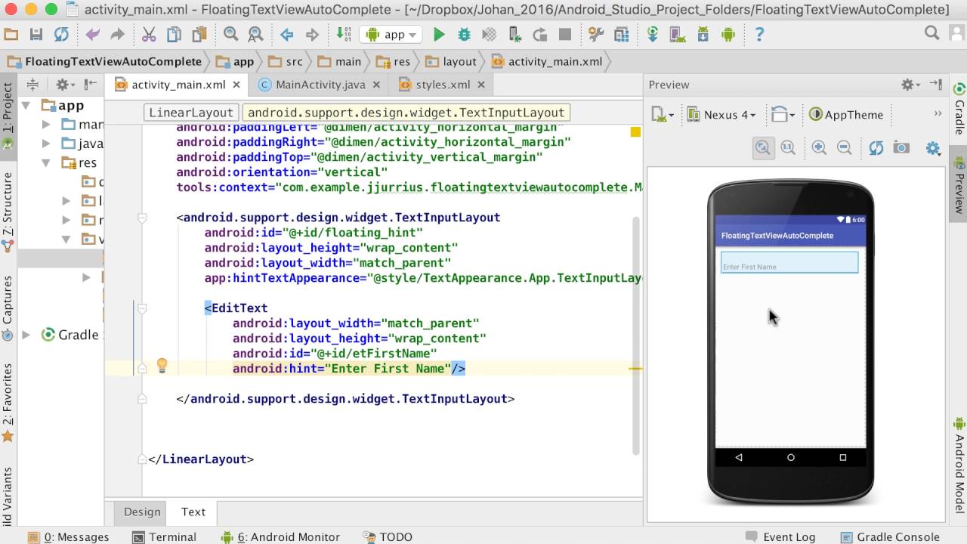Collapse the res folder node
The width and height of the screenshot is (967, 544).
coord(46,162)
